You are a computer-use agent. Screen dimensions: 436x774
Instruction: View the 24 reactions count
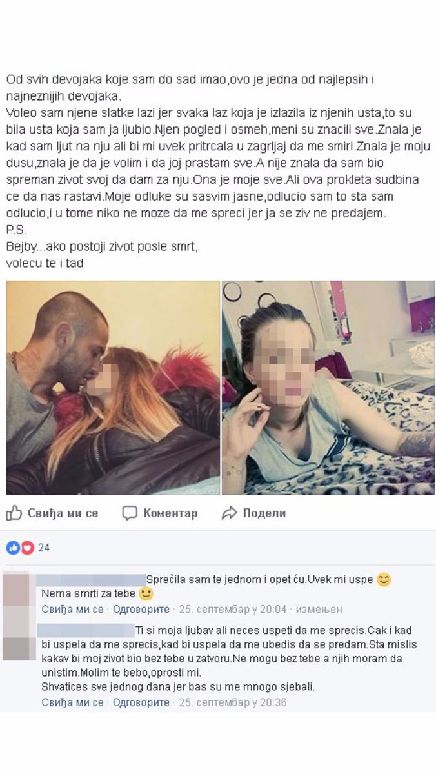point(44,548)
